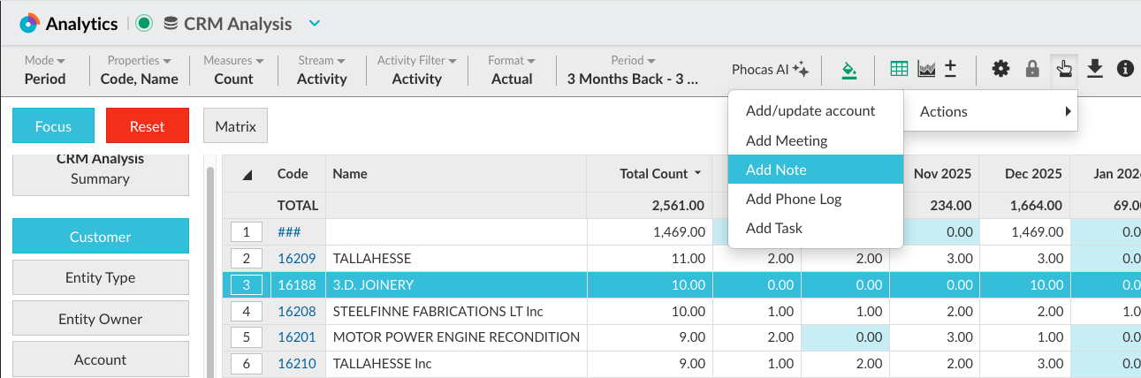The width and height of the screenshot is (1141, 378).
Task: Click the plus/minus variance icon
Action: tap(951, 69)
